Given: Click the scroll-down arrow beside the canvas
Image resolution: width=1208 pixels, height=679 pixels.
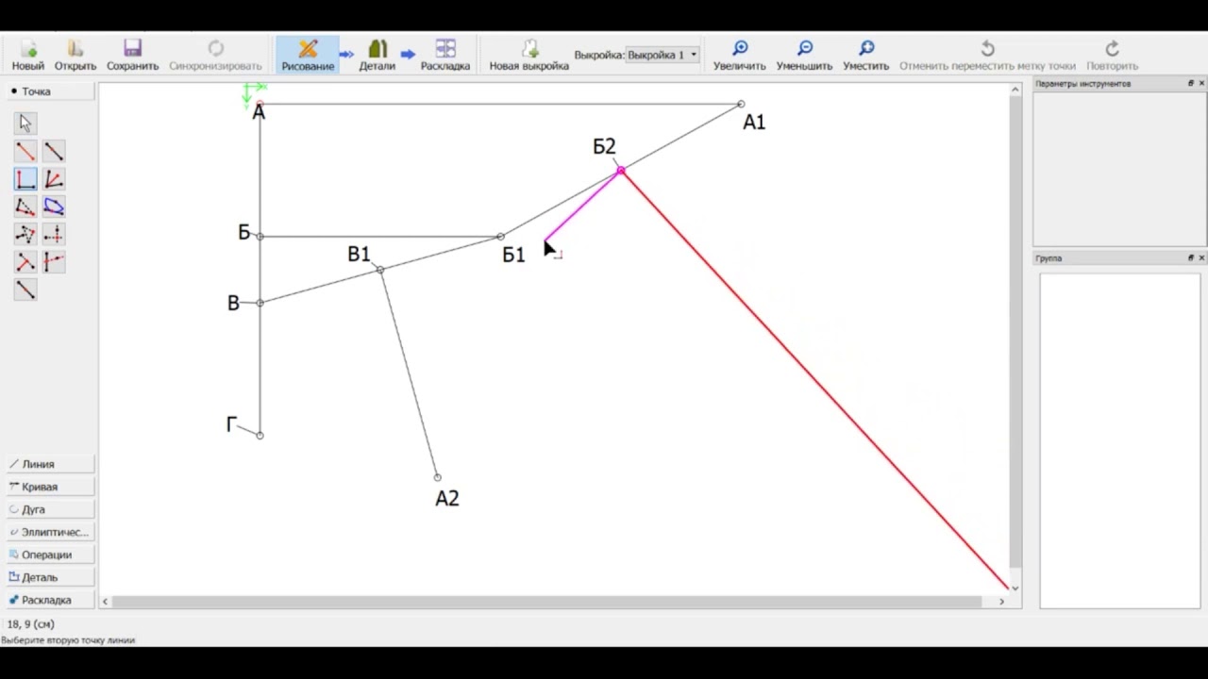Looking at the screenshot, I should tap(1015, 588).
